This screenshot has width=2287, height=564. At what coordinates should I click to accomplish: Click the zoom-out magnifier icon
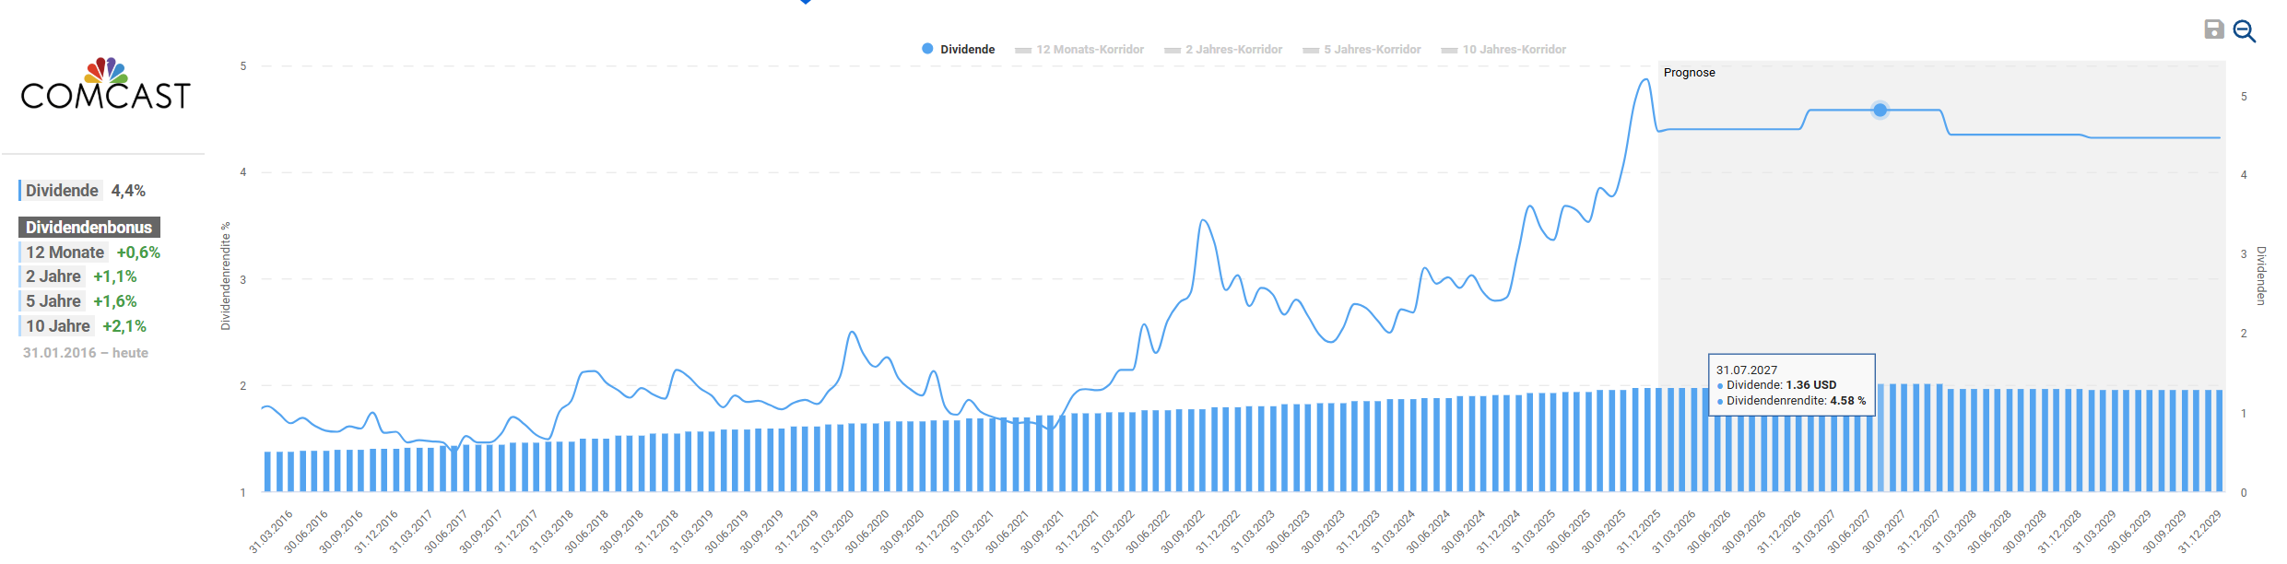[x=2245, y=31]
